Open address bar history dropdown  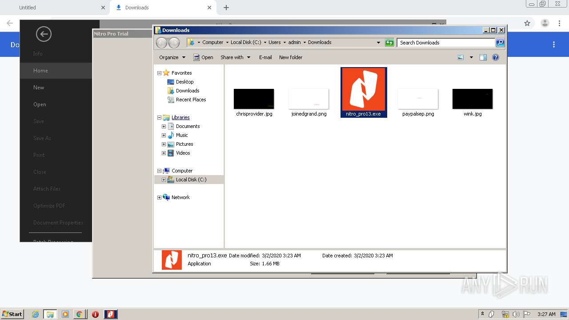click(378, 43)
